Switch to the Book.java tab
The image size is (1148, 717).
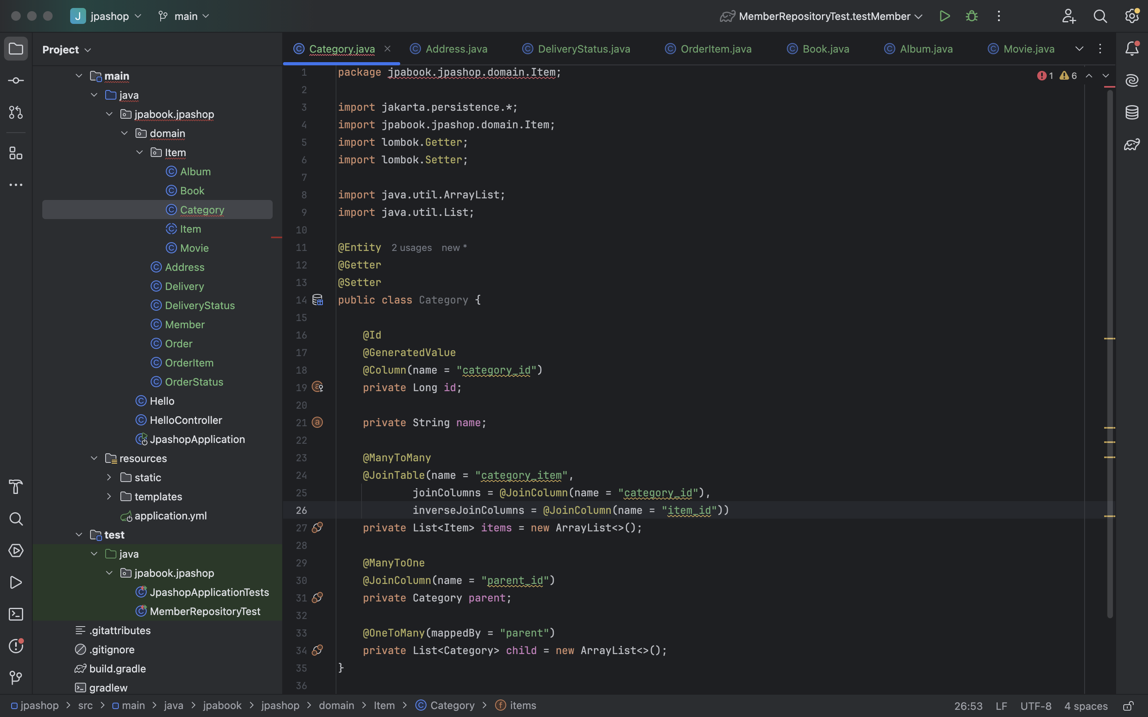(x=818, y=49)
